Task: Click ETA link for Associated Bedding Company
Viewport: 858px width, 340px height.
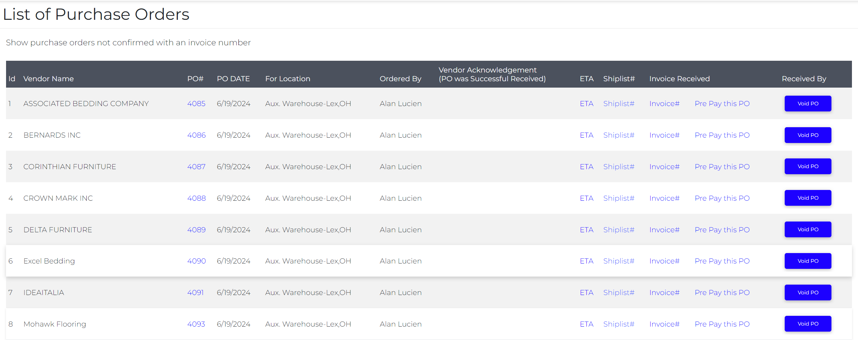Action: coord(587,103)
